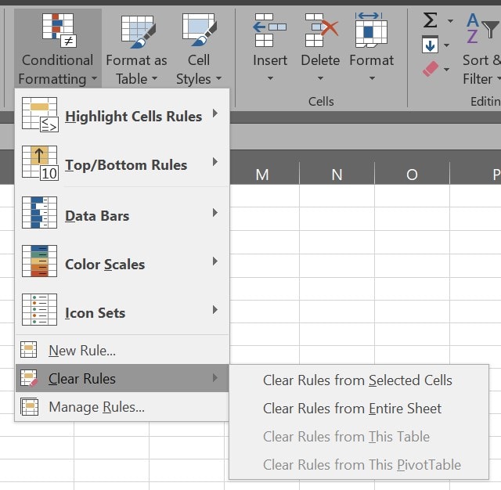Click the Delete cells icon

coord(320,30)
